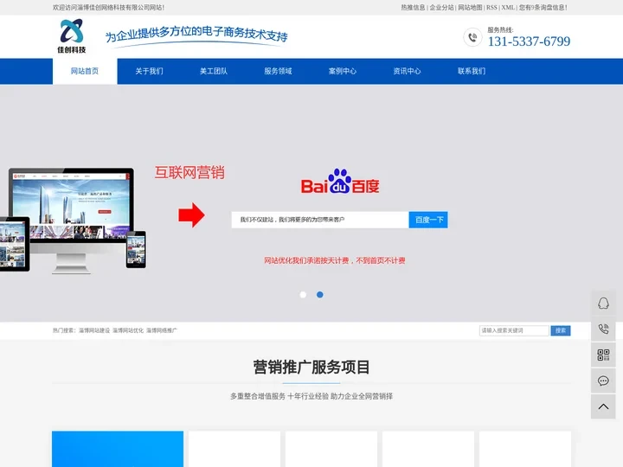This screenshot has width=623, height=467.
Task: Open 案例中心 navigation item
Action: (x=342, y=71)
